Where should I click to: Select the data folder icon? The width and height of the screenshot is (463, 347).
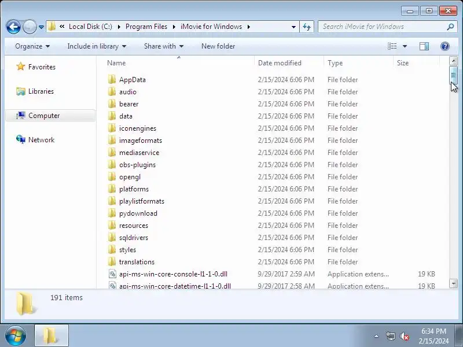pos(112,116)
